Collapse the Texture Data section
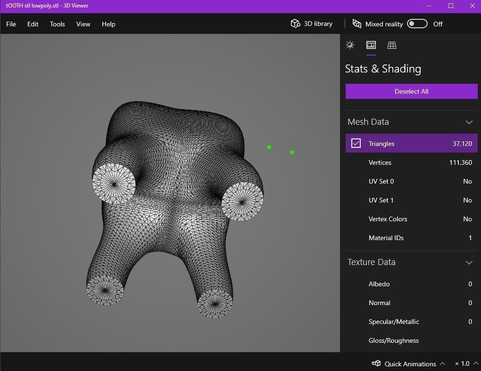The height and width of the screenshot is (371, 481). [x=469, y=263]
